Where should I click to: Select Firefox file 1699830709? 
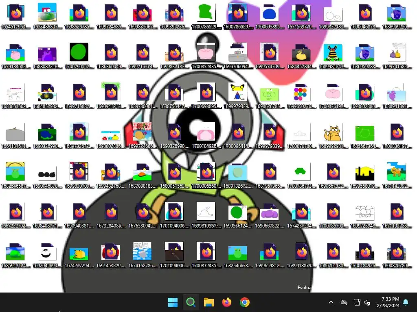(x=79, y=175)
